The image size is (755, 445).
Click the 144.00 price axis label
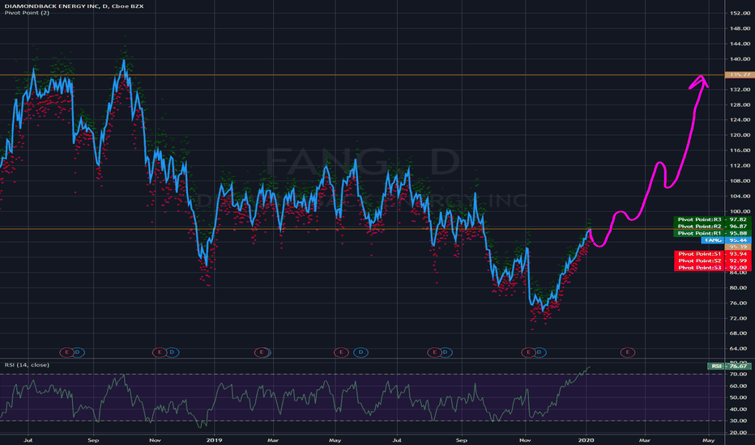point(740,44)
